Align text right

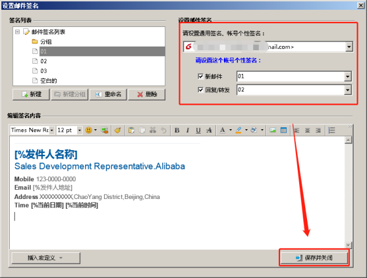tap(318, 130)
